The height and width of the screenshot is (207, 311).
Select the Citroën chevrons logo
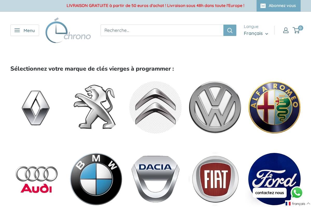click(155, 107)
